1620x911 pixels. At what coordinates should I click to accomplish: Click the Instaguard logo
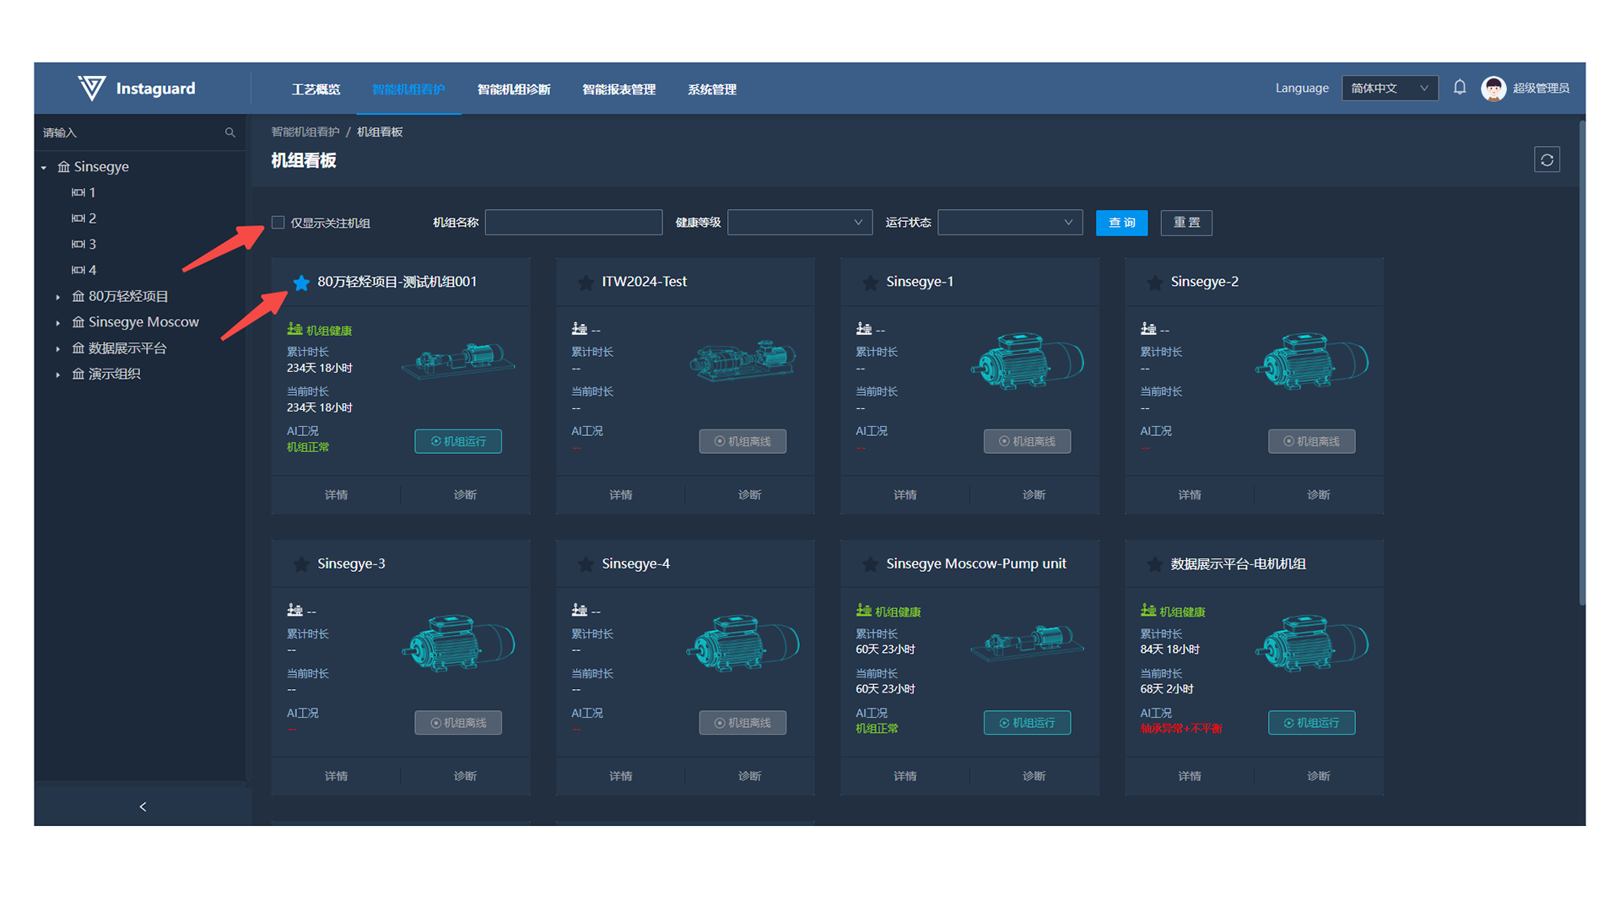[137, 89]
